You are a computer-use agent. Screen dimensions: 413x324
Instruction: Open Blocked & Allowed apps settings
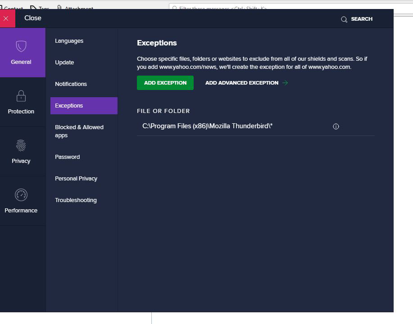pos(79,131)
